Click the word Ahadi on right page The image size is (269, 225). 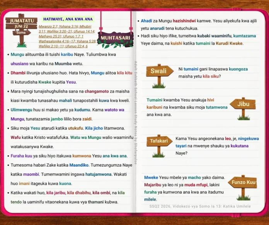(146, 21)
